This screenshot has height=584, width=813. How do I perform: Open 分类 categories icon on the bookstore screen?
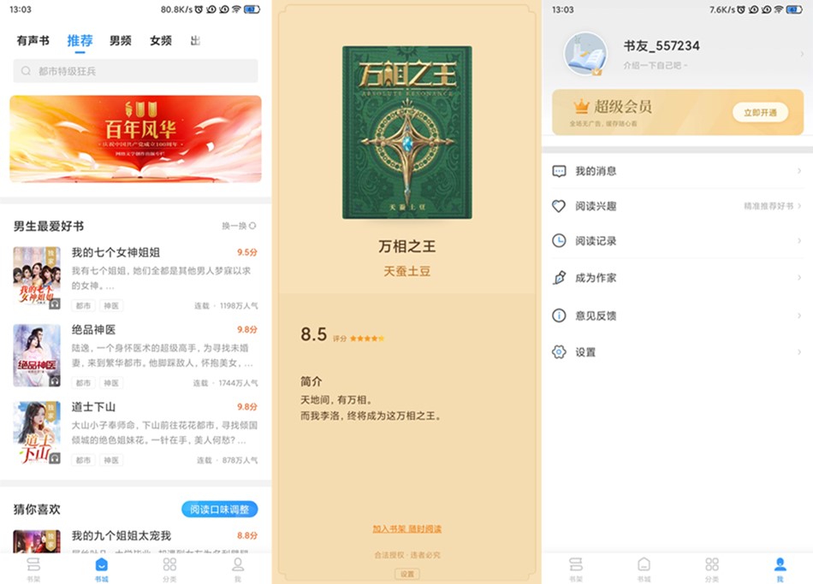click(x=169, y=563)
